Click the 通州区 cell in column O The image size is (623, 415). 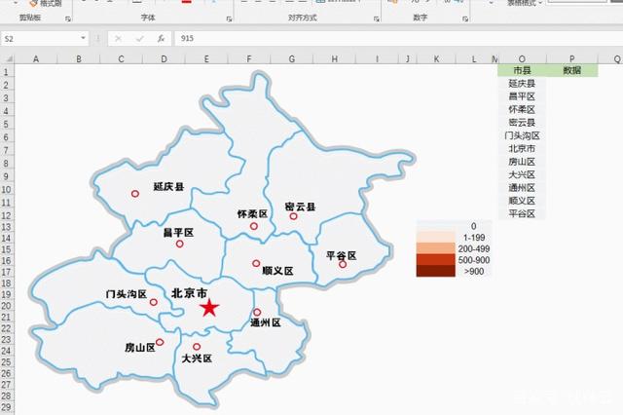(x=522, y=188)
